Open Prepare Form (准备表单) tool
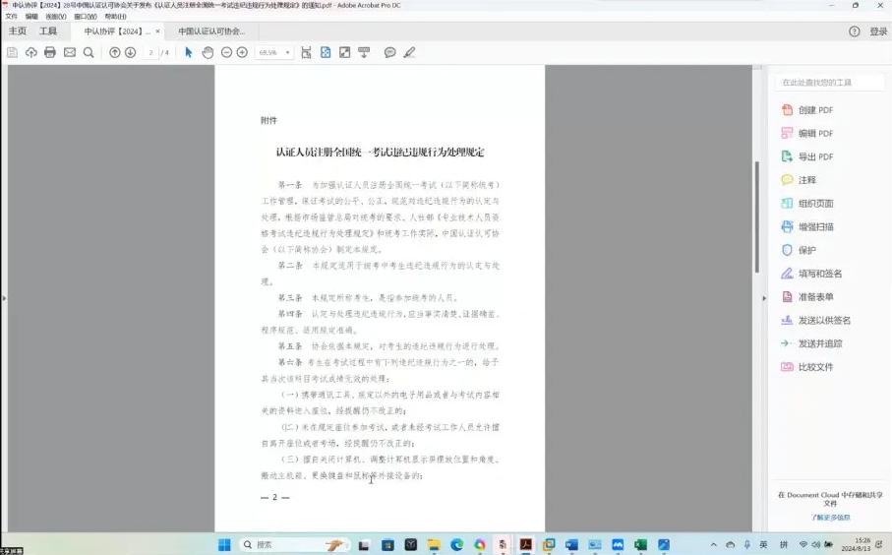892x555 pixels. [x=807, y=296]
